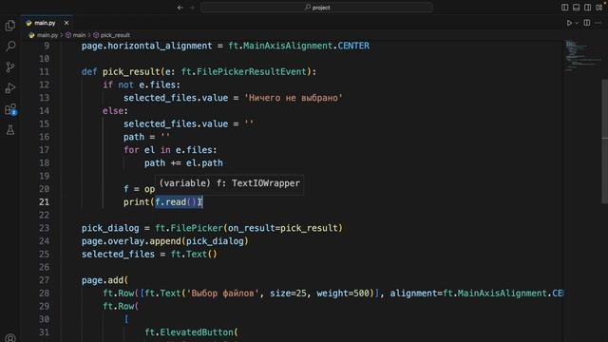This screenshot has height=342, width=608.
Task: Click page.add( on line 27
Action: coord(104,280)
